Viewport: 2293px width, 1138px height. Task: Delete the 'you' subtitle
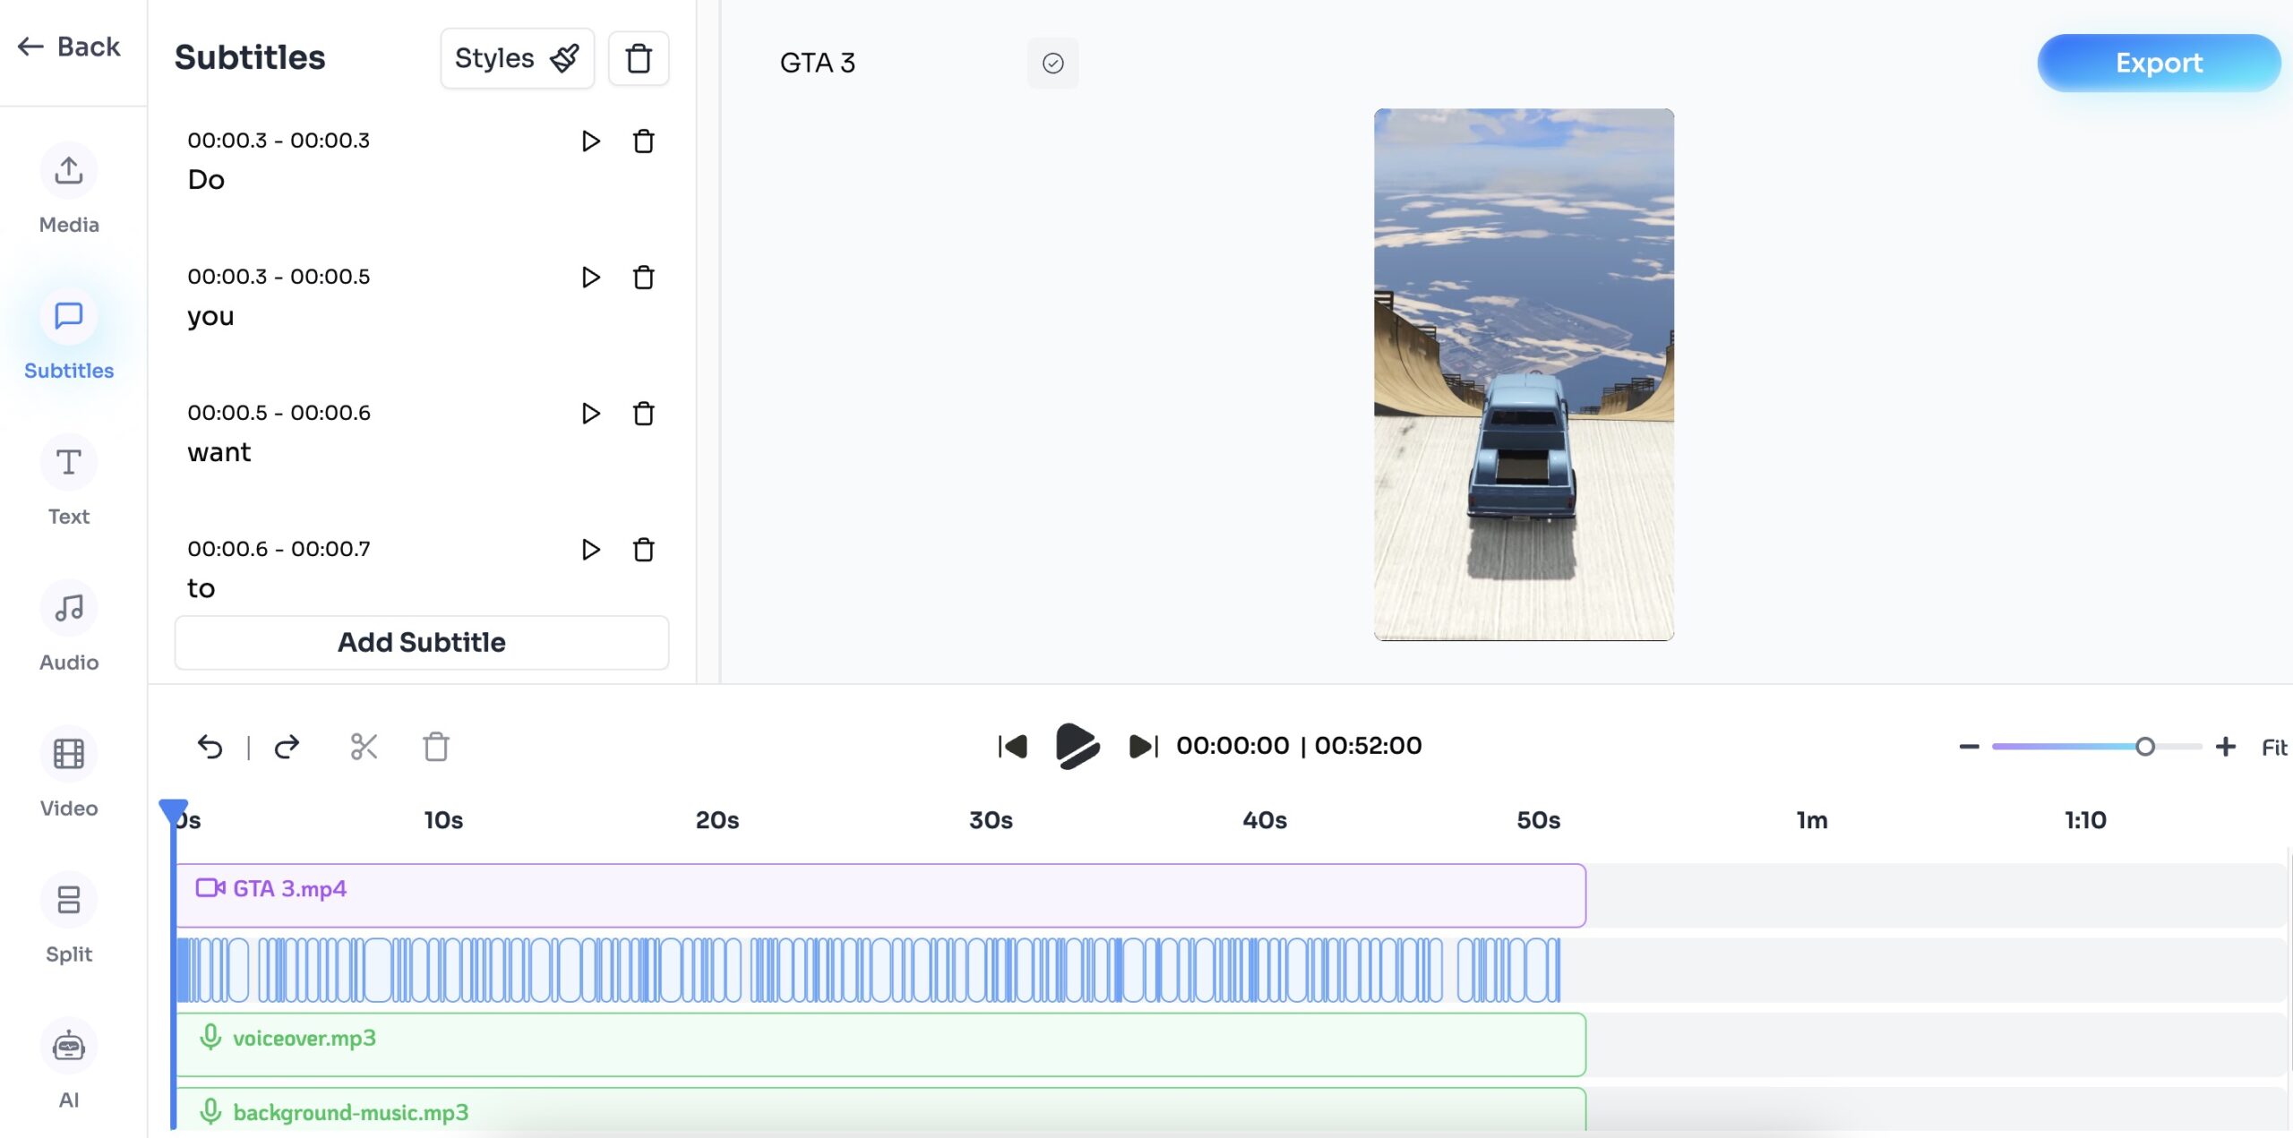pyautogui.click(x=643, y=277)
